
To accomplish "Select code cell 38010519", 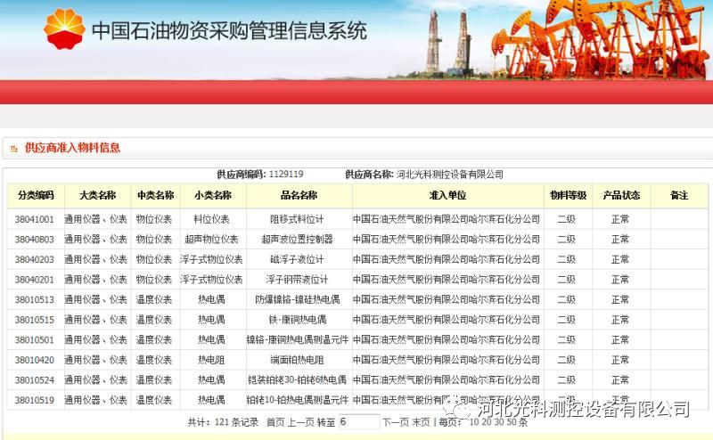I will point(34,401).
